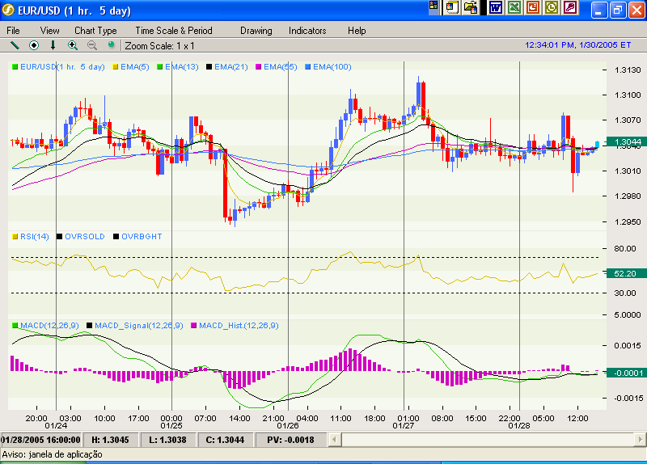The height and width of the screenshot is (464, 647).
Task: Zoom in with the magnifier plus icon
Action: pyautogui.click(x=73, y=45)
